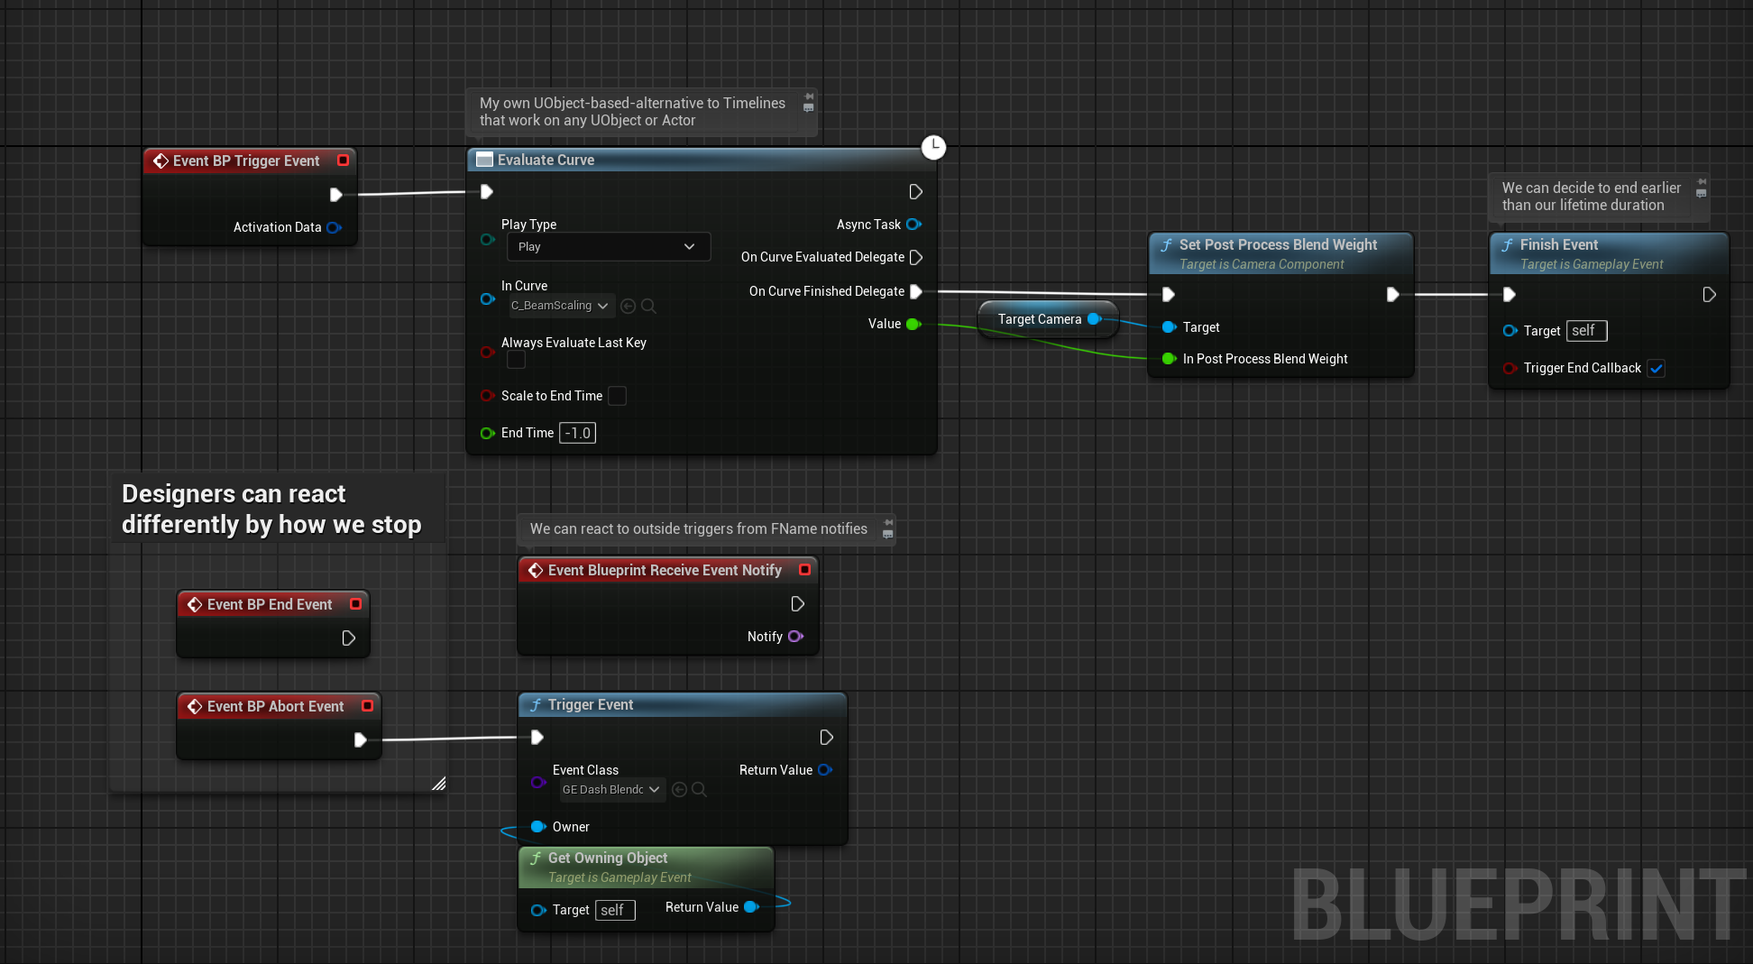Click the Finish Event exec output pin

click(x=1709, y=295)
